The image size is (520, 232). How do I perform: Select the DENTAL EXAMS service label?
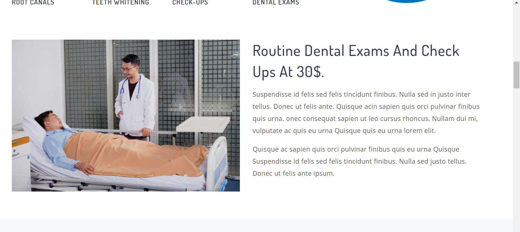click(x=276, y=3)
